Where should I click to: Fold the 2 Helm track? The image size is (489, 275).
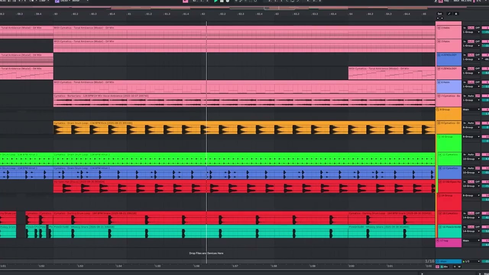coord(439,28)
